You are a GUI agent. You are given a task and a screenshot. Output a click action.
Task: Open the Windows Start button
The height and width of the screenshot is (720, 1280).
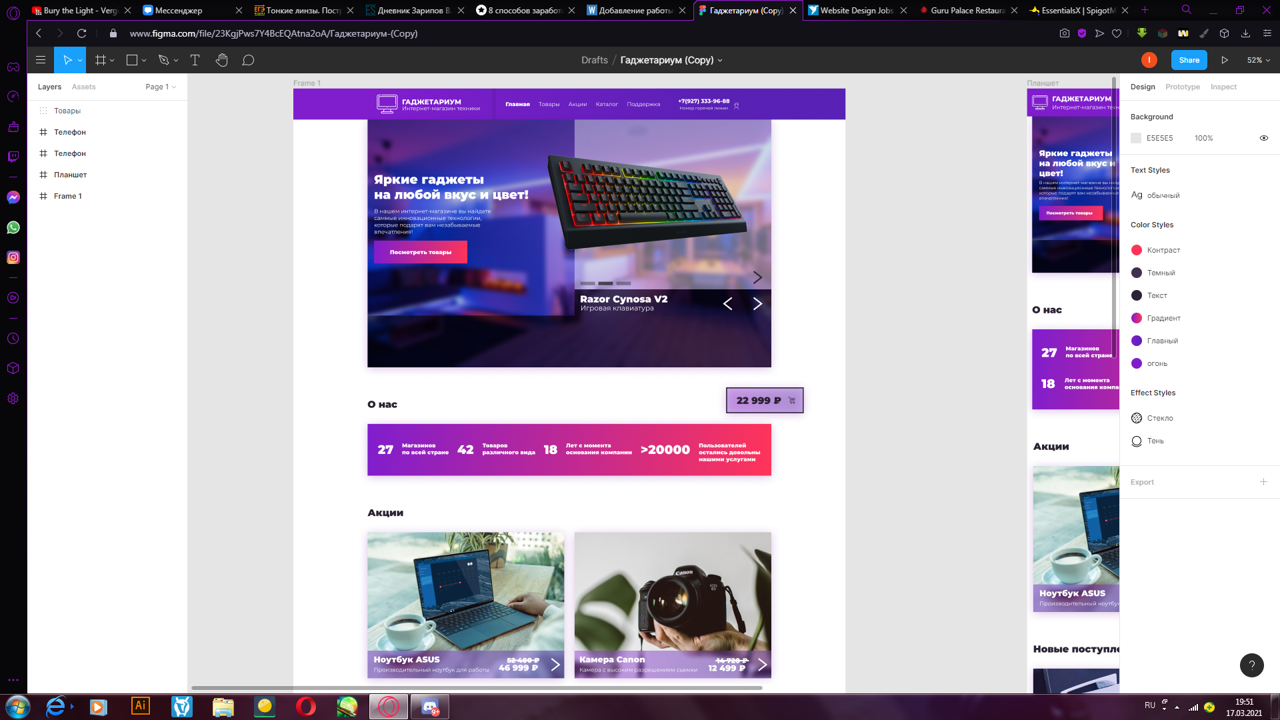[x=17, y=707]
